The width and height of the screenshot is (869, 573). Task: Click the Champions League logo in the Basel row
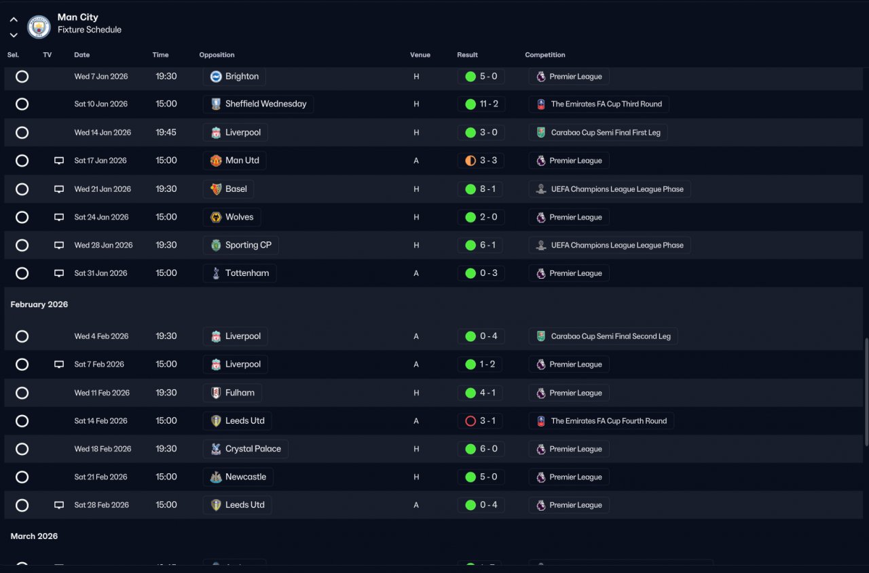click(x=541, y=189)
